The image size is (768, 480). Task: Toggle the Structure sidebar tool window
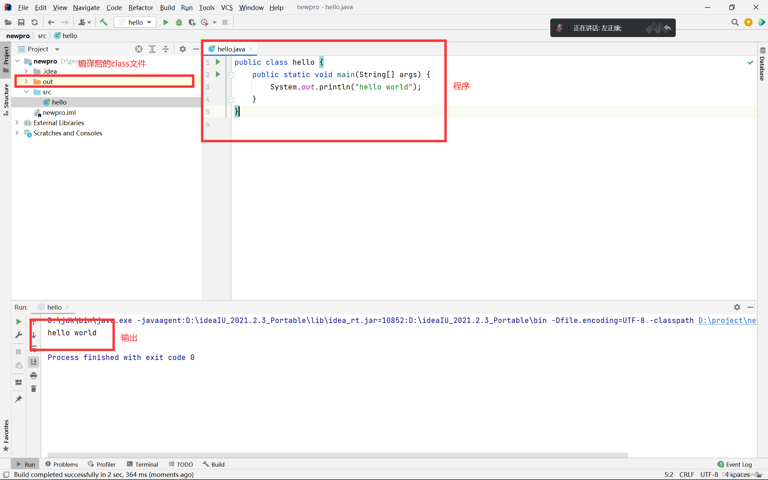(x=6, y=99)
